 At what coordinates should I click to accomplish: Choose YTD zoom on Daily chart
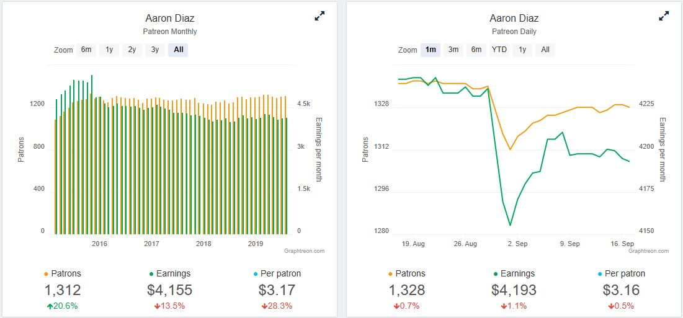coord(499,50)
